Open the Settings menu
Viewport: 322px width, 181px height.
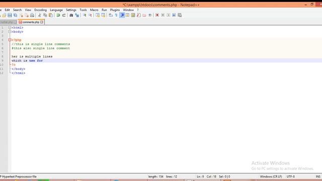(71, 10)
